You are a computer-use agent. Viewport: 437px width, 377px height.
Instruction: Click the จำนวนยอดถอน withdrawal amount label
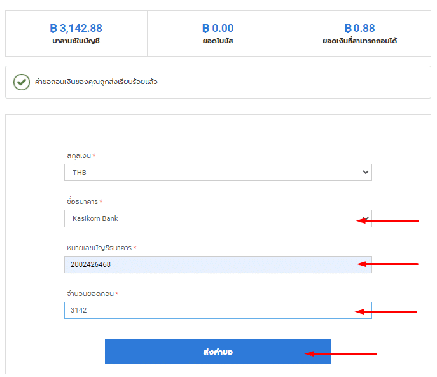pos(91,294)
